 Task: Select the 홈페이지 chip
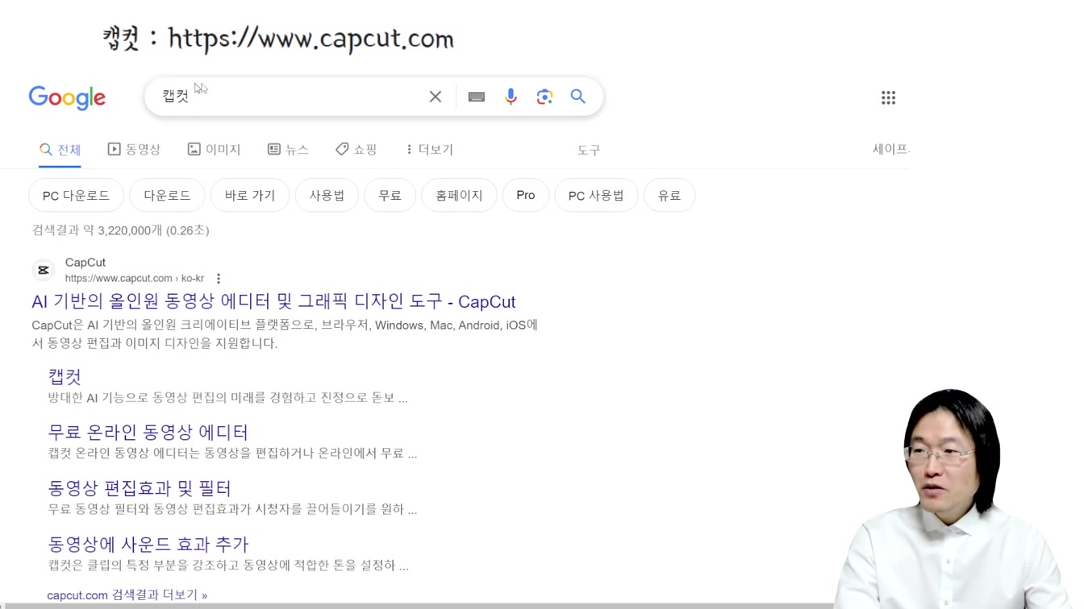coord(459,196)
